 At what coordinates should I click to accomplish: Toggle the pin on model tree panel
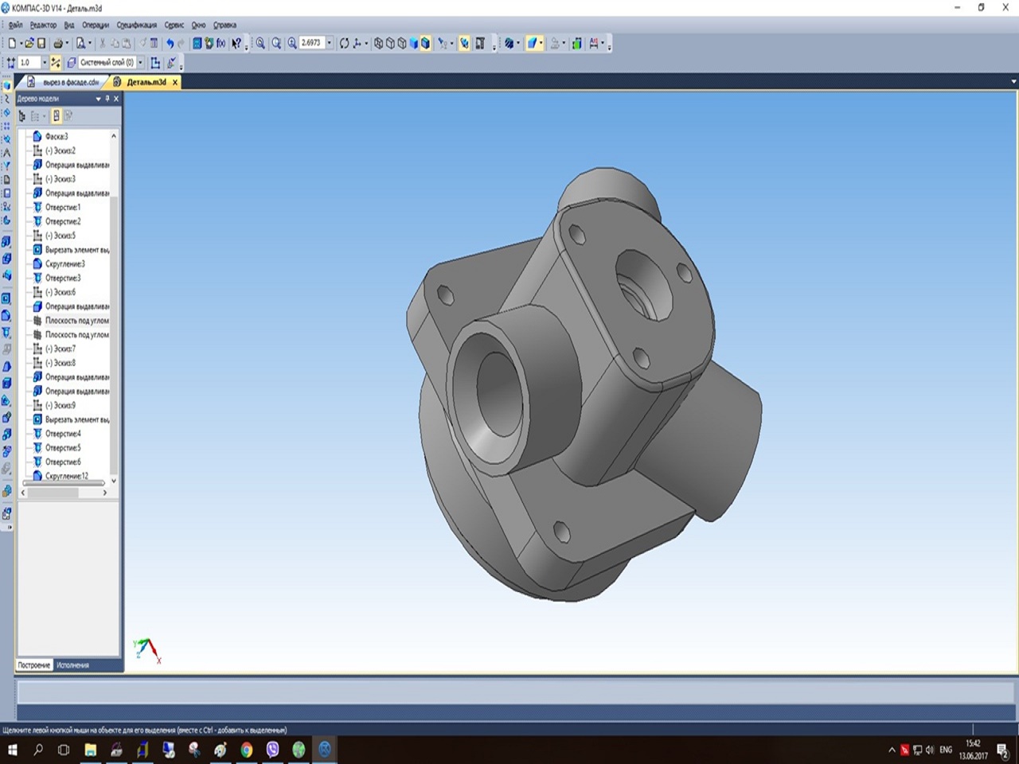pyautogui.click(x=107, y=99)
